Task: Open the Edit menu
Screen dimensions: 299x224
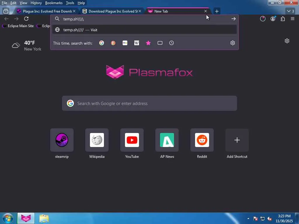Action: (x=13, y=3)
